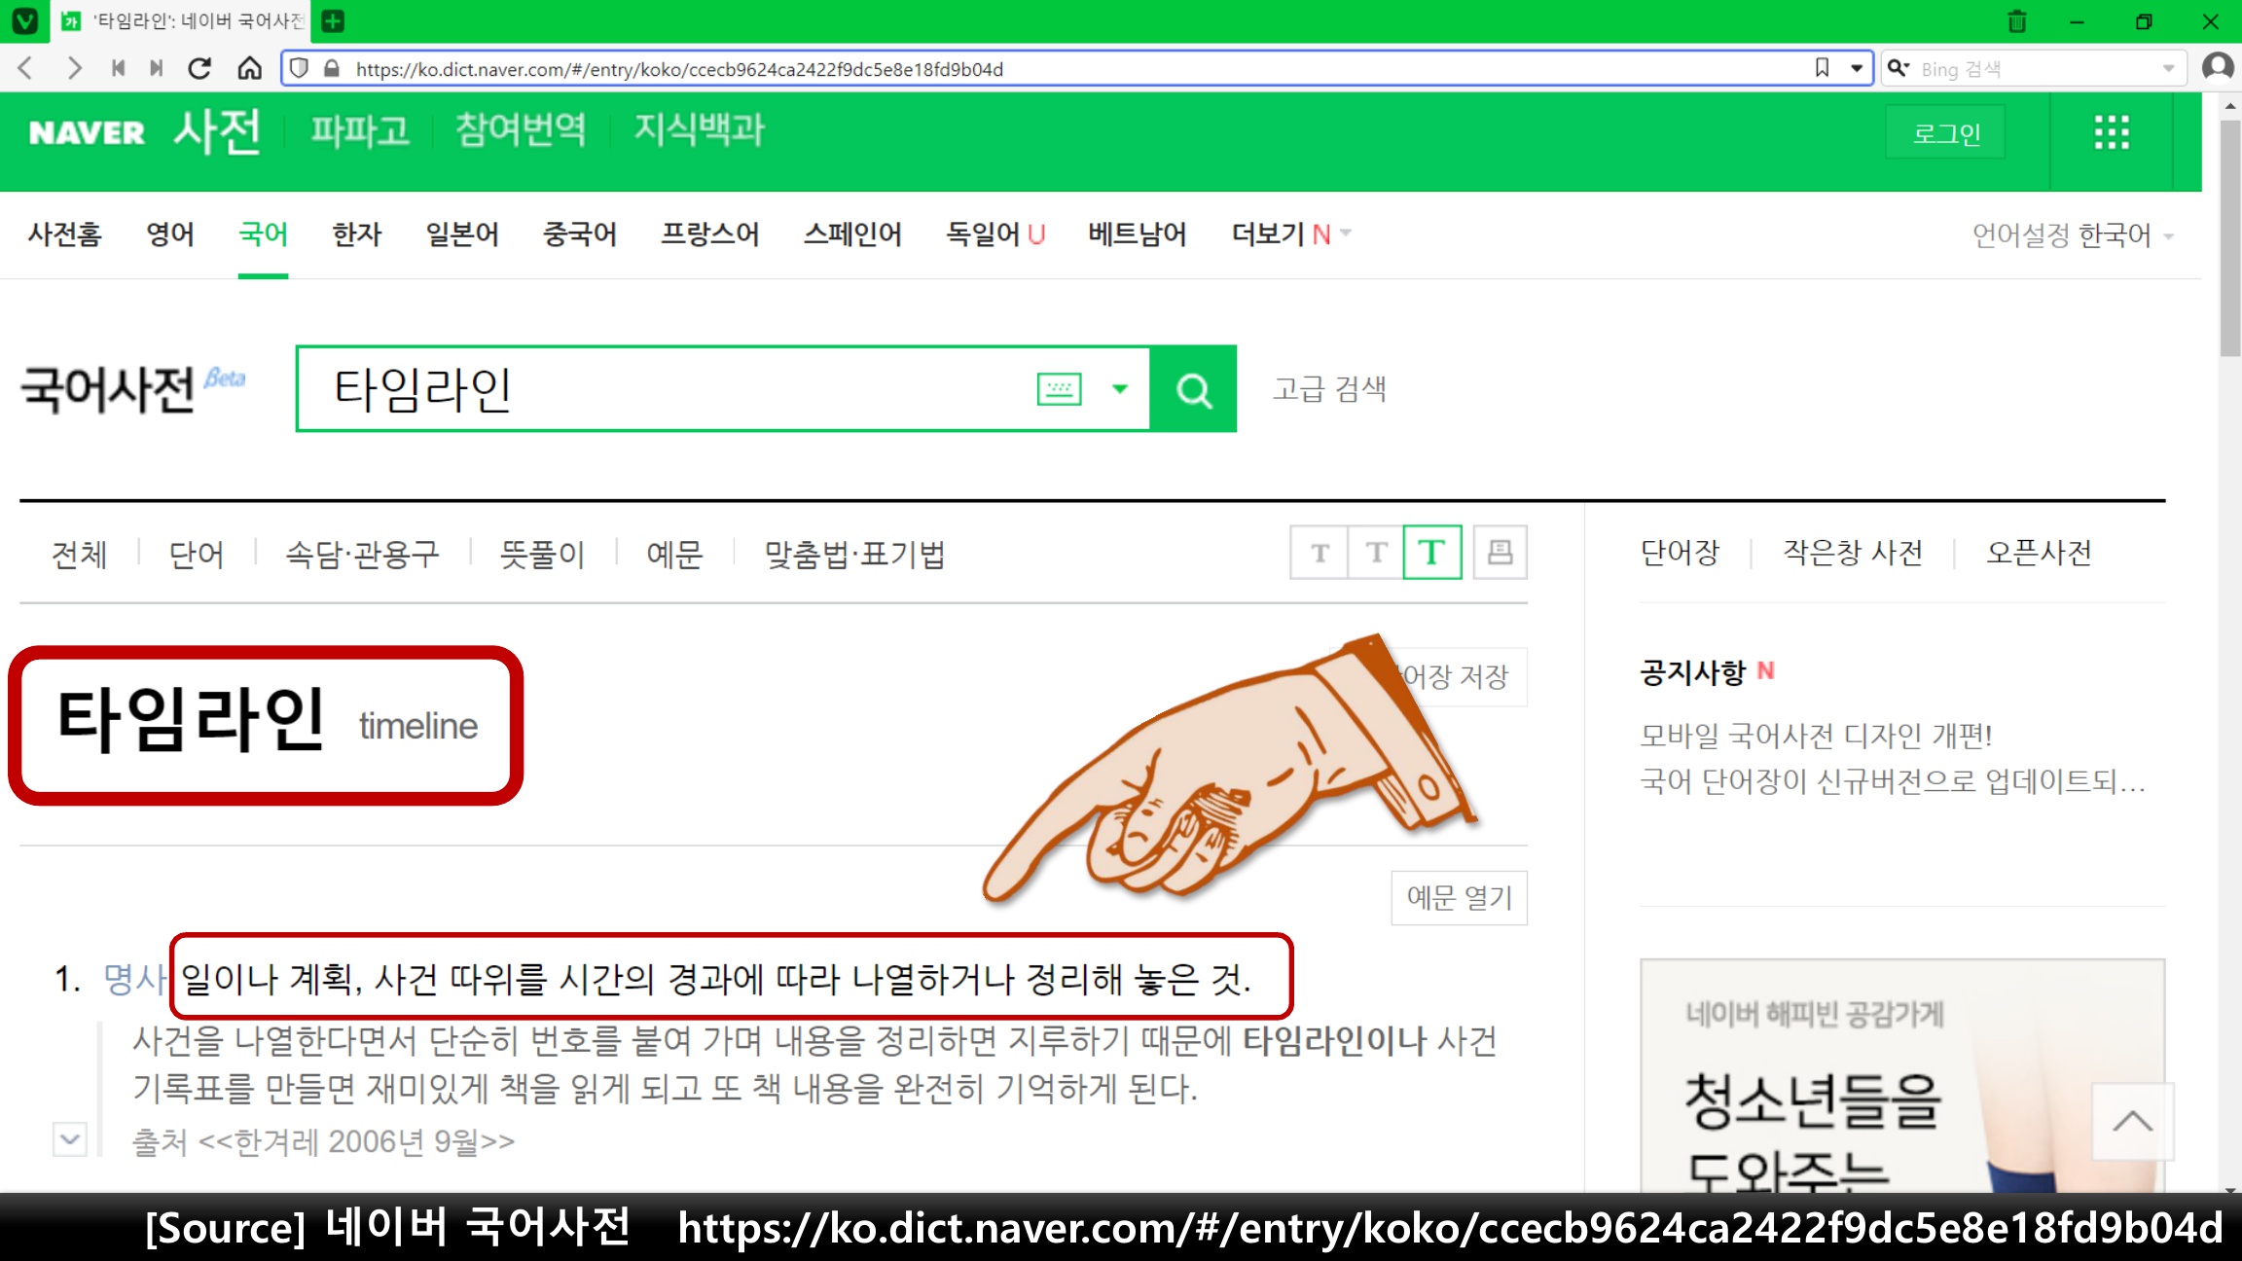Select the 뜻풀이 filter
The height and width of the screenshot is (1261, 2242).
(x=542, y=555)
